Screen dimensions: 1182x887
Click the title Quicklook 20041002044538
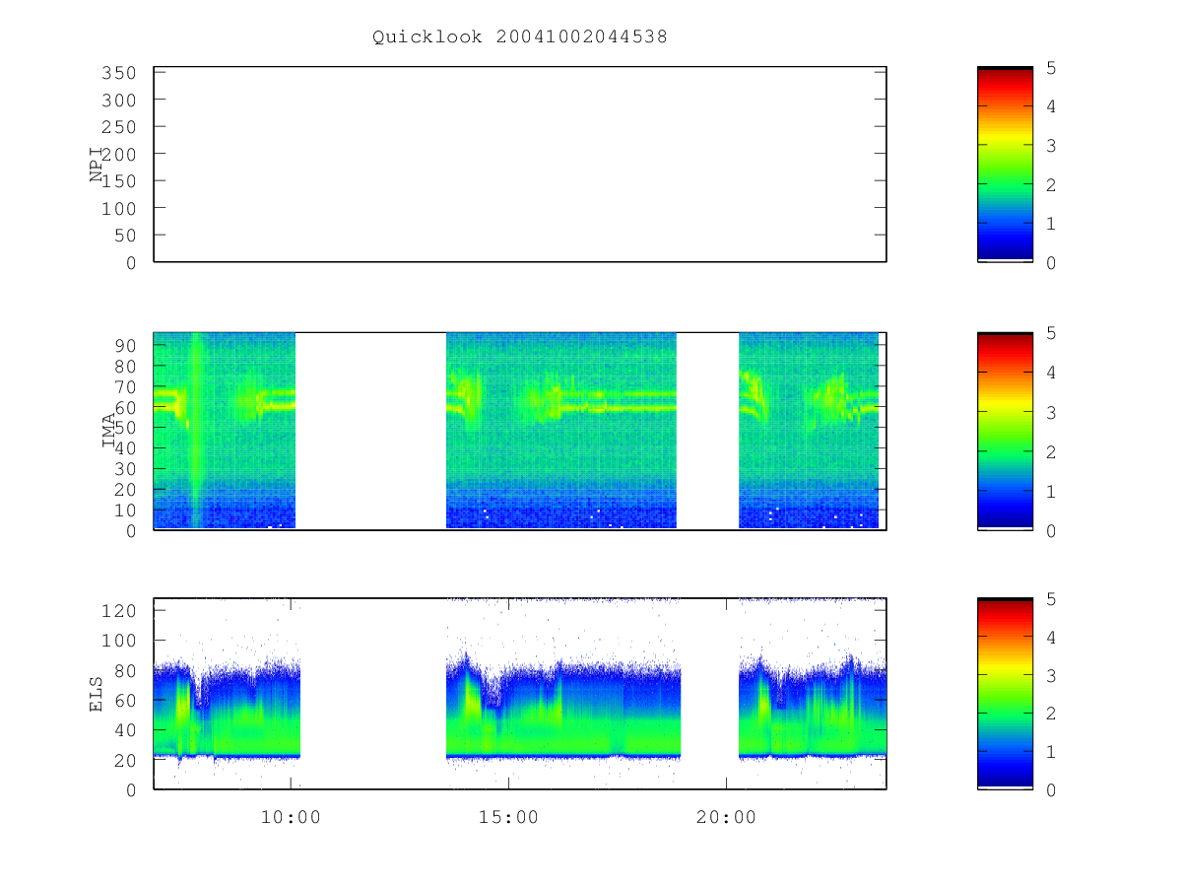[520, 37]
